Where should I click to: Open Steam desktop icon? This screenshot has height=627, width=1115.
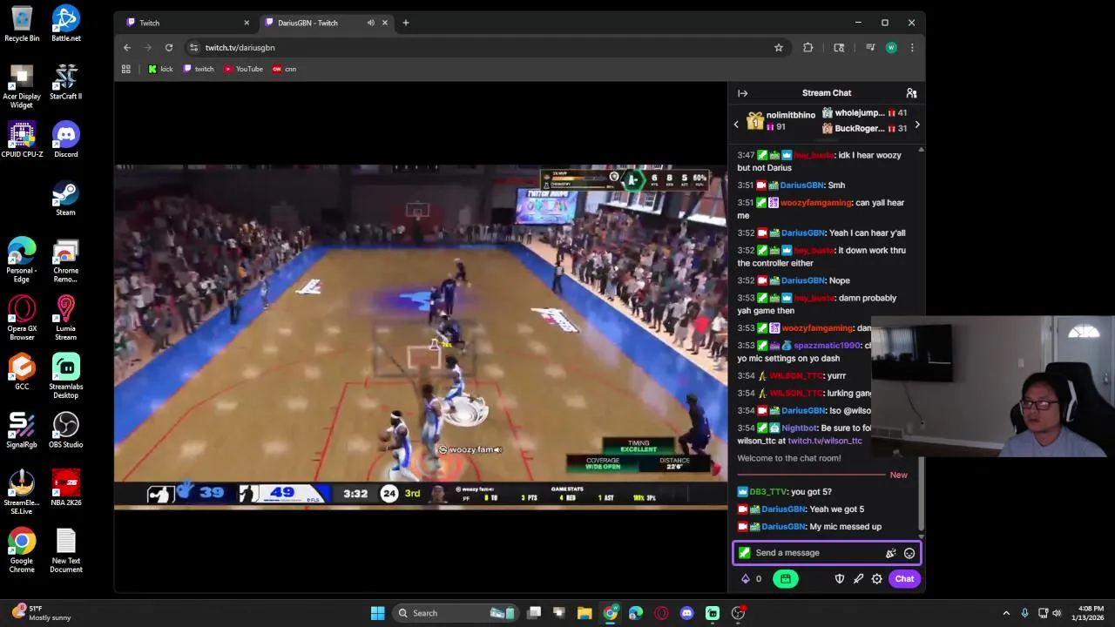[66, 198]
